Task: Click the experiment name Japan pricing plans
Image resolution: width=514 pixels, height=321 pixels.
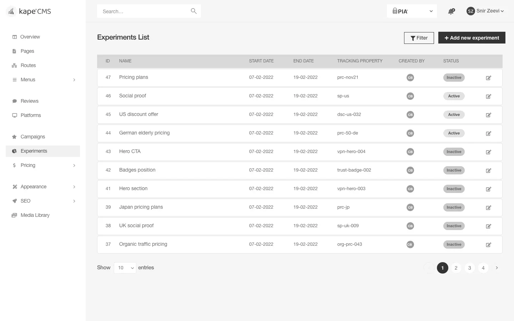Action: [141, 207]
